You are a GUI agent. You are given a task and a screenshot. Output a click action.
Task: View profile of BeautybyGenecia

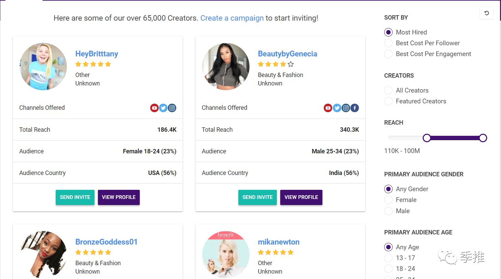click(301, 197)
